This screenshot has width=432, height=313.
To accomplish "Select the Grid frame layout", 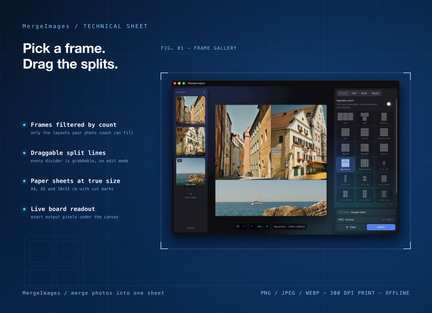I will coord(364,118).
